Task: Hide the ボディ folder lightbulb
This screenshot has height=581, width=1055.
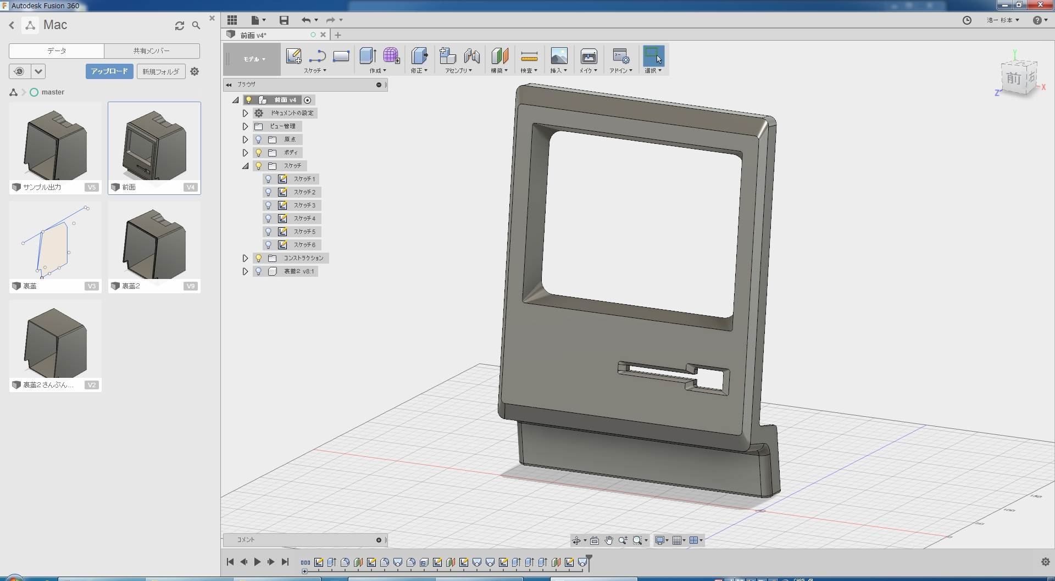Action: pyautogui.click(x=258, y=153)
